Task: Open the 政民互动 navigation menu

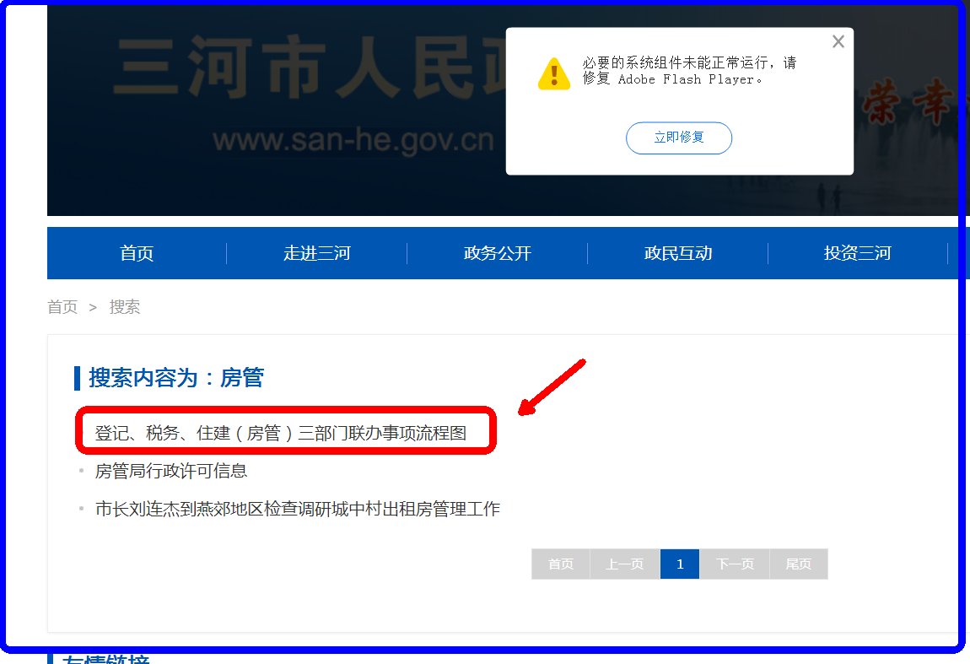Action: click(x=677, y=252)
